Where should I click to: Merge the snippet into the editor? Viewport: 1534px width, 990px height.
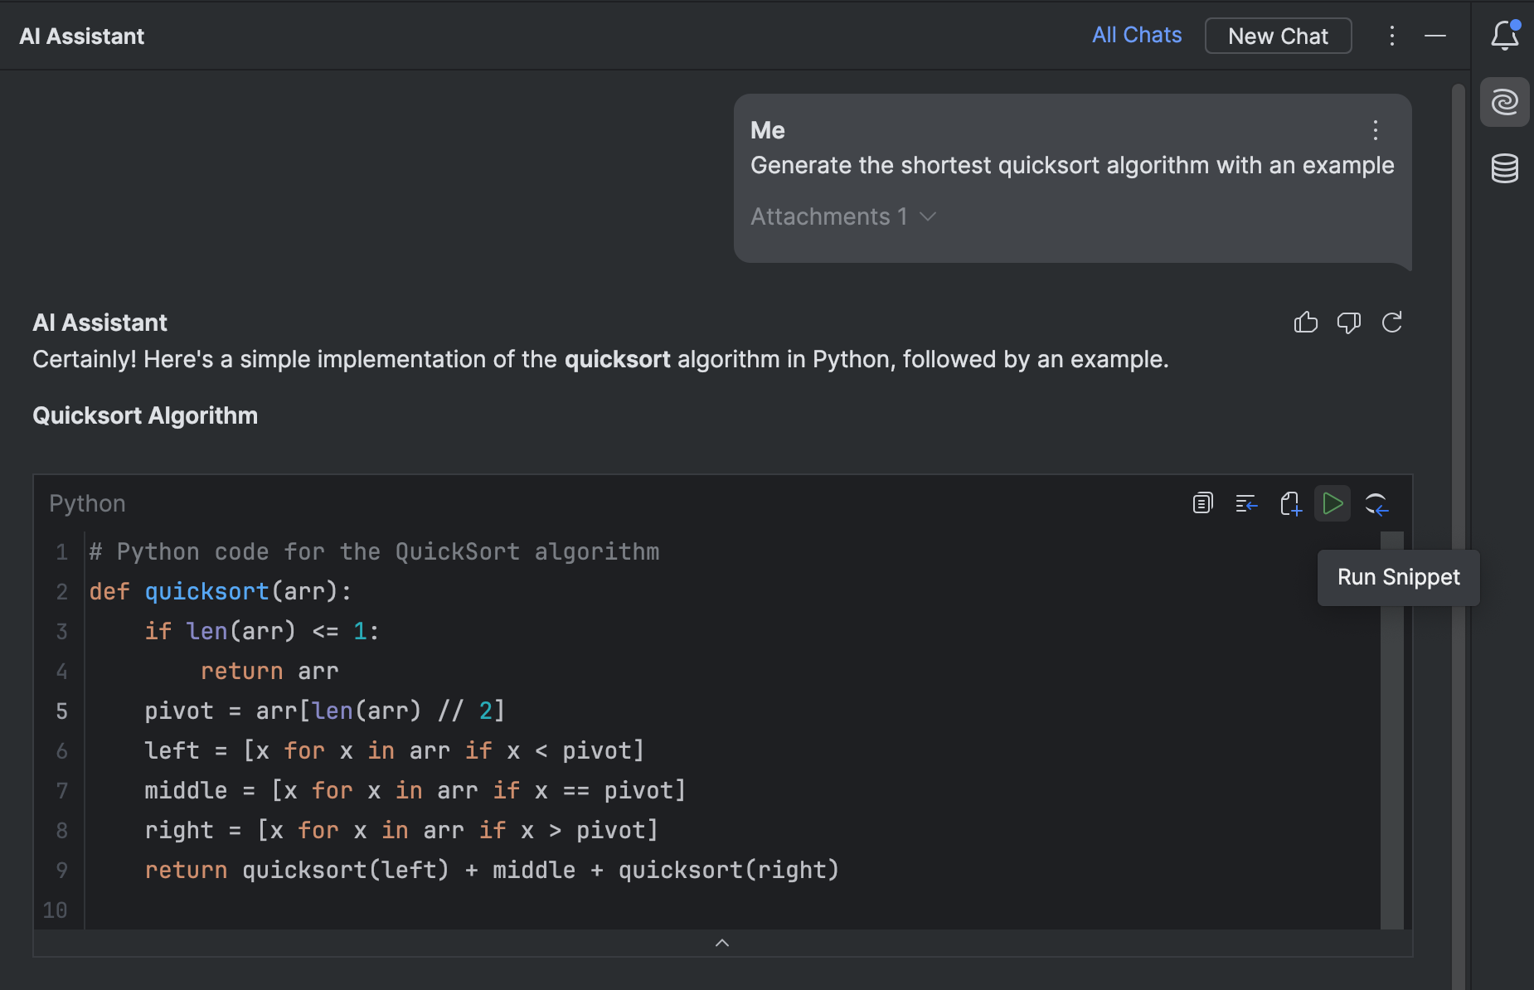point(1376,503)
